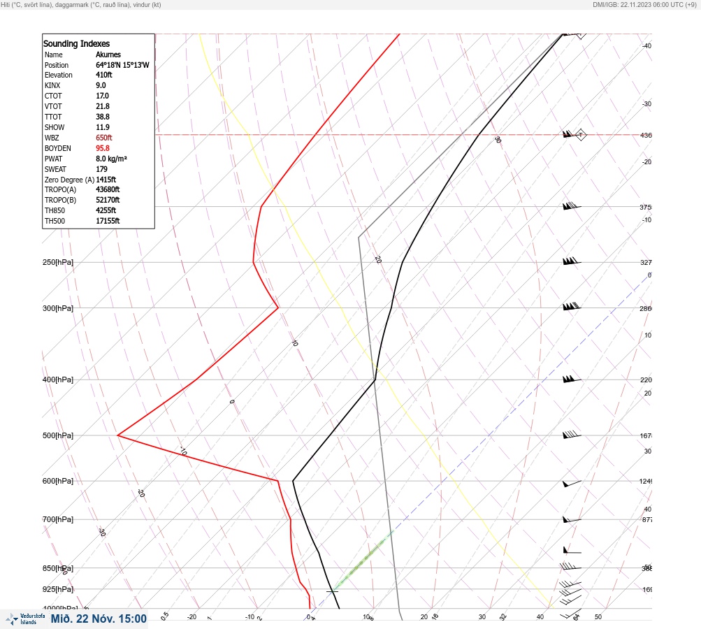Click the 436 label beside the red dashed line
The width and height of the screenshot is (701, 629).
(646, 135)
